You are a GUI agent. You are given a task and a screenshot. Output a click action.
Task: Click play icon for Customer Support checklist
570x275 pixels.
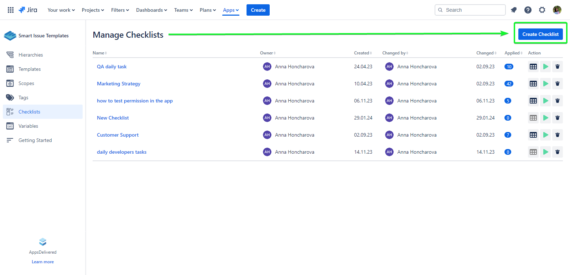545,135
